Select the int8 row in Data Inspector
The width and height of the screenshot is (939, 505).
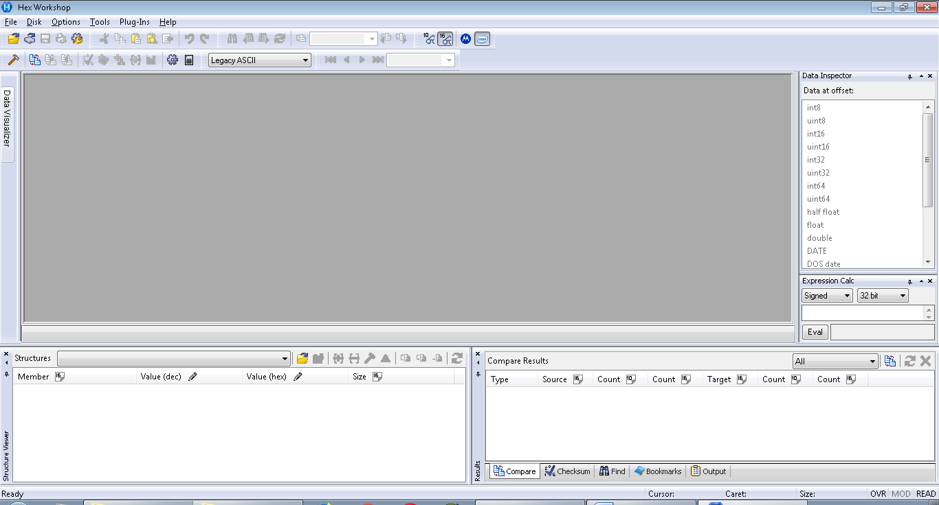point(863,108)
